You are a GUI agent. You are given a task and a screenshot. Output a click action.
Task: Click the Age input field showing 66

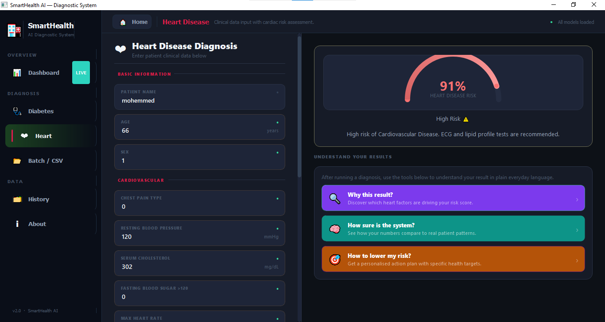[200, 127]
